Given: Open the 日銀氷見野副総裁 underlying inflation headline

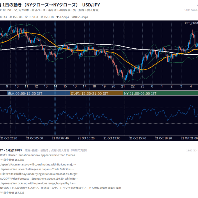Looking at the screenshot, I should [39, 174].
